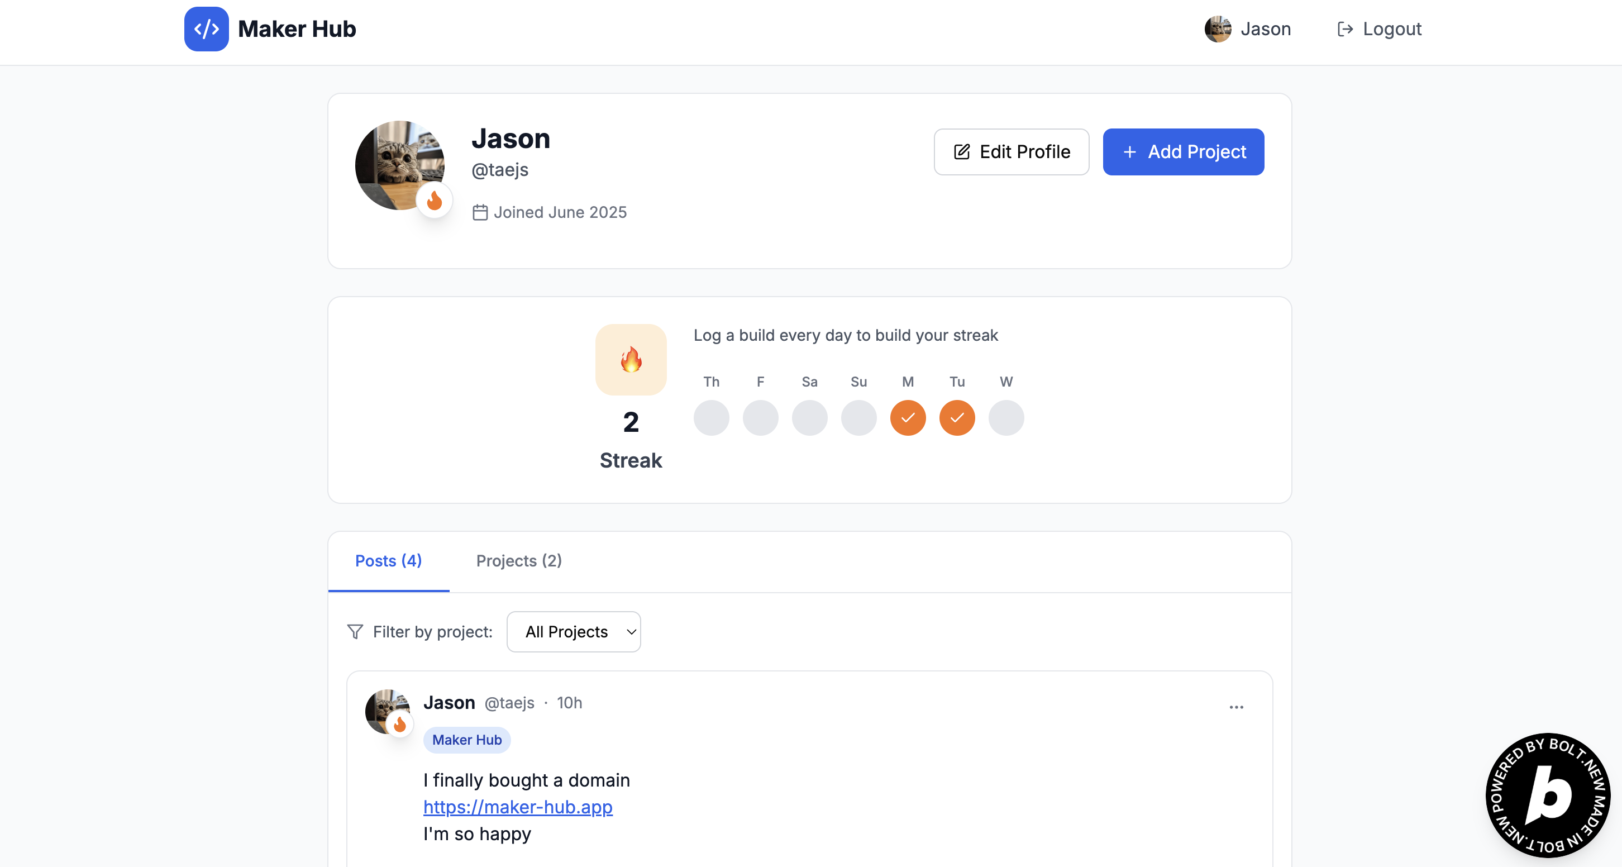The image size is (1622, 867).
Task: Click Jason's user menu in the header
Action: [x=1247, y=29]
